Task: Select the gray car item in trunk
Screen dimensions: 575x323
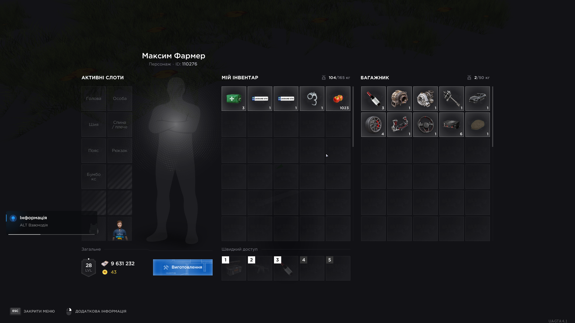Action: [x=478, y=99]
